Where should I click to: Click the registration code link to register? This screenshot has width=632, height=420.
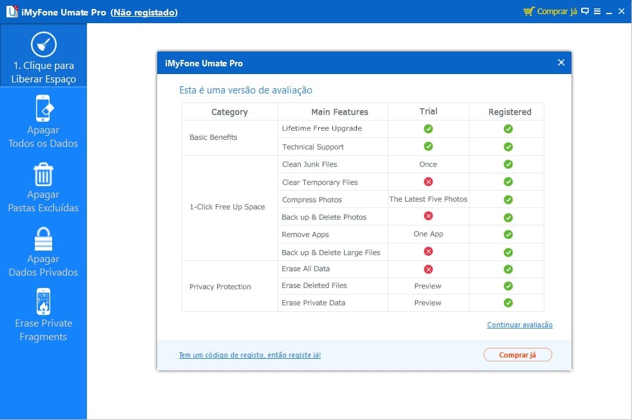click(x=249, y=355)
